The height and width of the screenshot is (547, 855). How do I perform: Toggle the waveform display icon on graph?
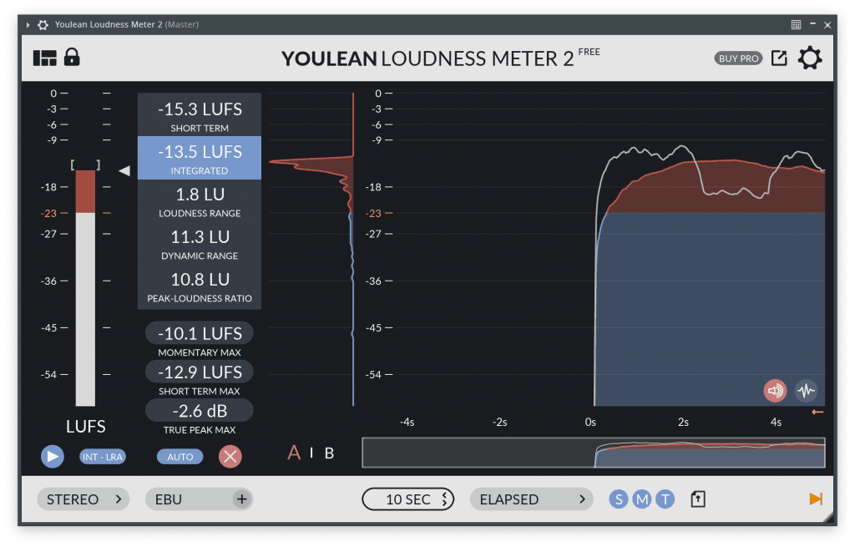pos(806,391)
